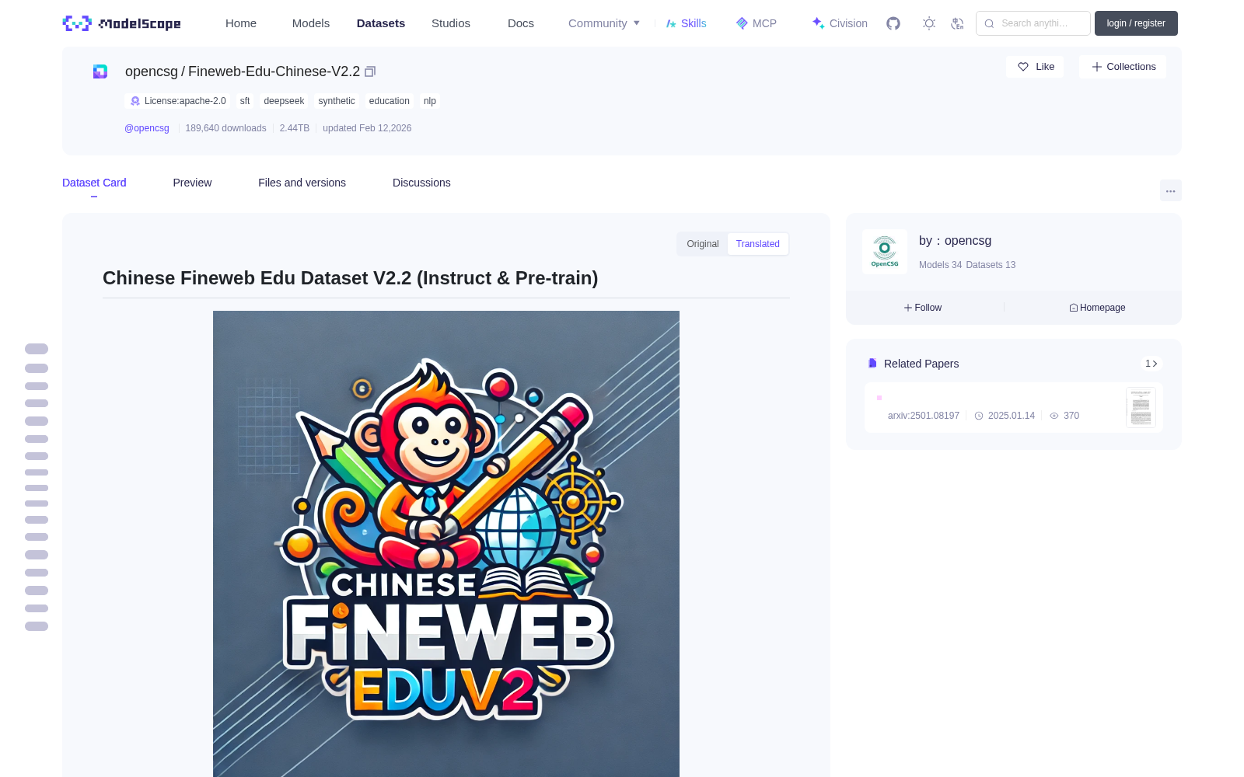Open the opencsg Homepage link
The width and height of the screenshot is (1244, 777).
[x=1097, y=308]
